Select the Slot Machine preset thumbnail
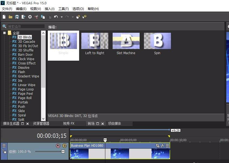The height and width of the screenshot is (163, 229). pos(126,41)
